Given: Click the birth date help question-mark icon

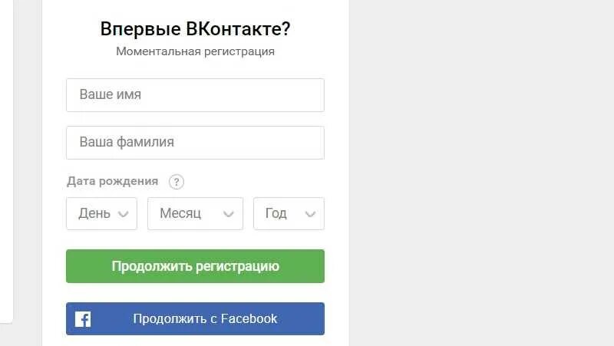Looking at the screenshot, I should coord(177,182).
